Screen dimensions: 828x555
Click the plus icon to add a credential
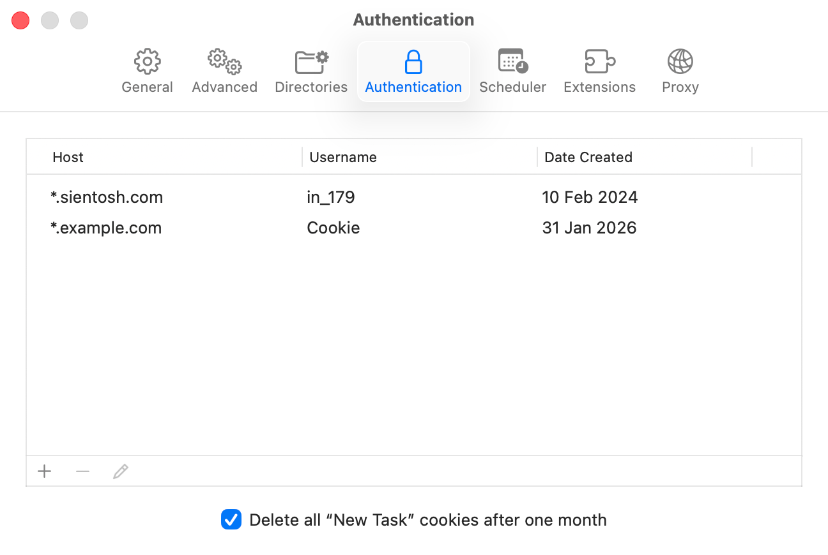(44, 471)
